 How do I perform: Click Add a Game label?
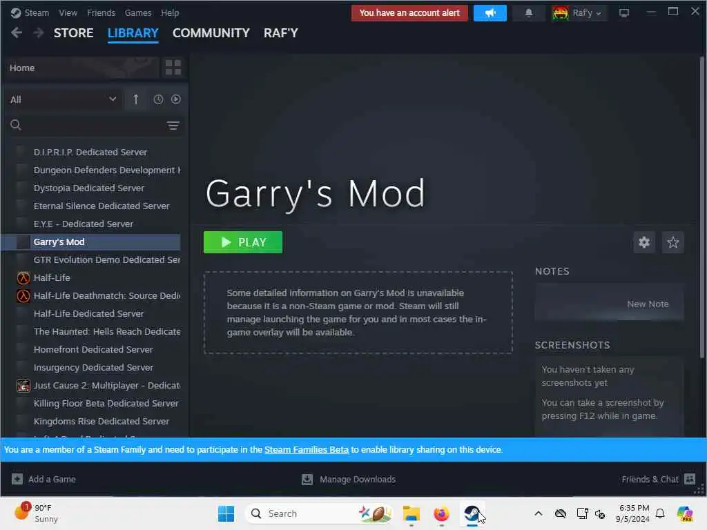pyautogui.click(x=52, y=479)
